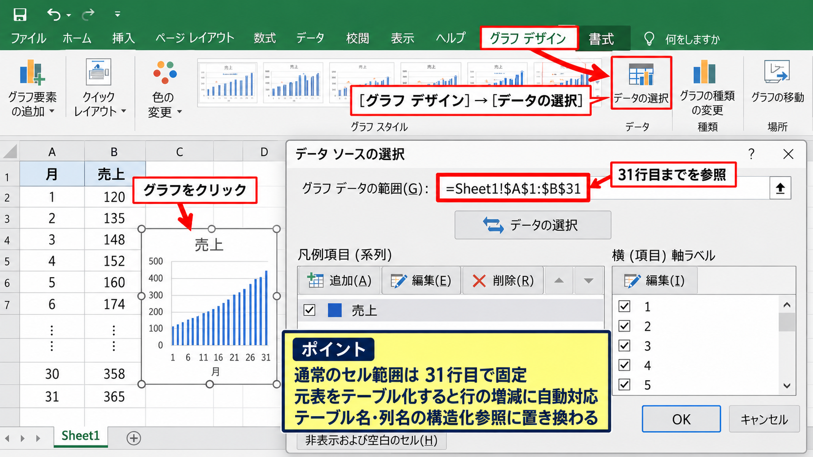Select the first chart style thumbnail
813x457 pixels.
pos(228,83)
